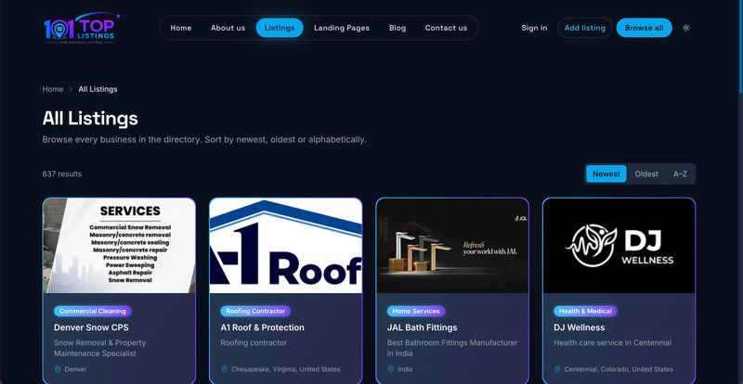Sort listings by Oldest
The width and height of the screenshot is (743, 384).
tap(646, 173)
